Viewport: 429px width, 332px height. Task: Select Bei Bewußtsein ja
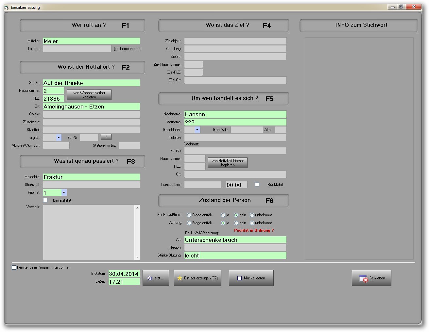pos(223,215)
